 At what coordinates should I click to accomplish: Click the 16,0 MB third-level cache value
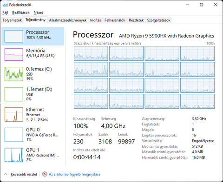[198, 157]
